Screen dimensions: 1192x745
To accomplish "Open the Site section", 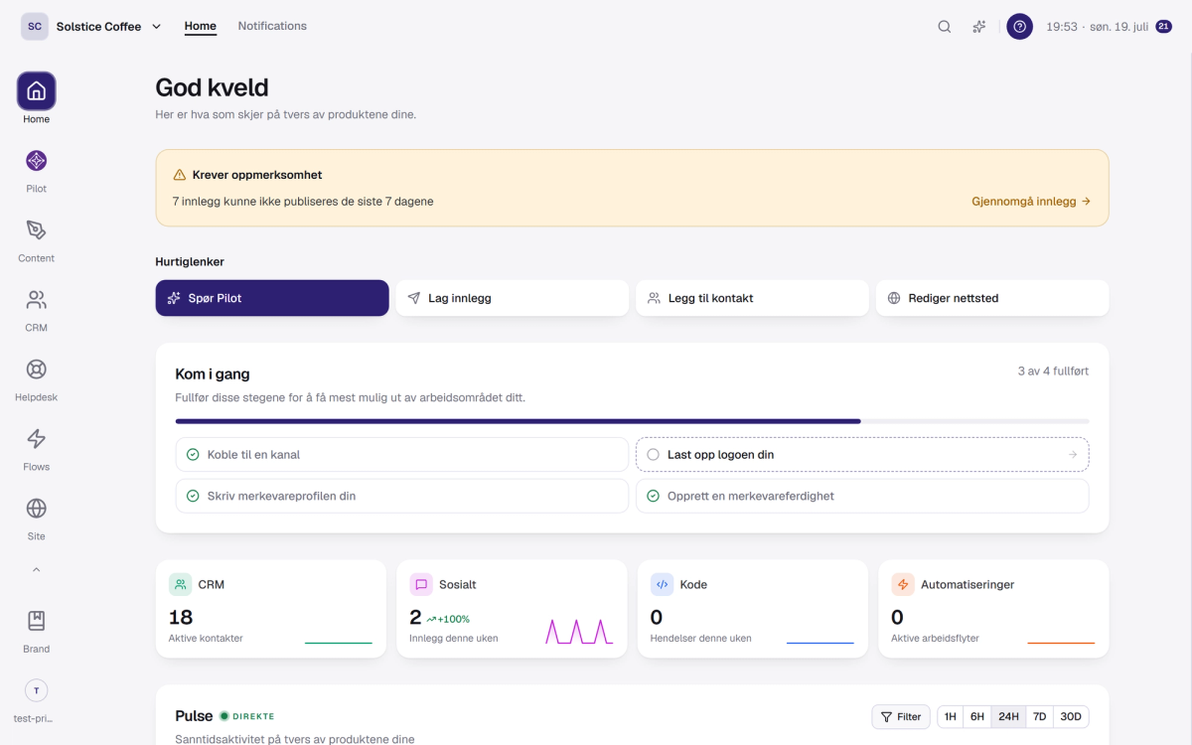I will click(36, 509).
